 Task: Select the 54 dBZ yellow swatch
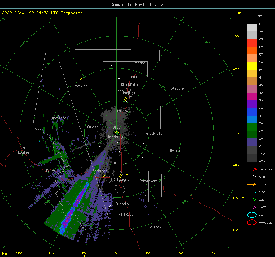(252, 66)
